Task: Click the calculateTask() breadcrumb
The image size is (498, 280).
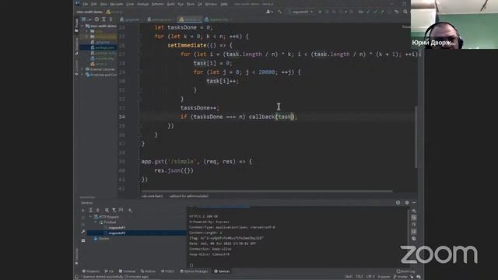Action: 152,196
